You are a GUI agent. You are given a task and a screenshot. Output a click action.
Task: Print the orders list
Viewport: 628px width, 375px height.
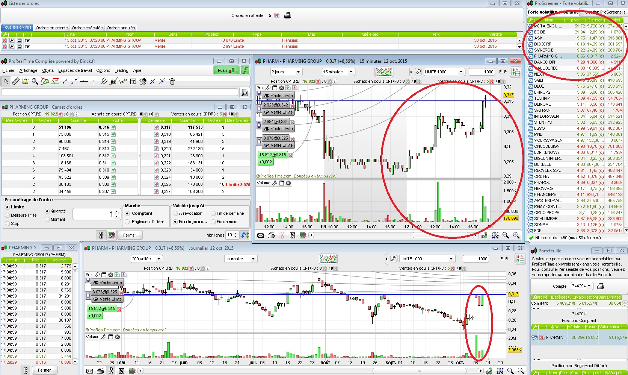[287, 15]
